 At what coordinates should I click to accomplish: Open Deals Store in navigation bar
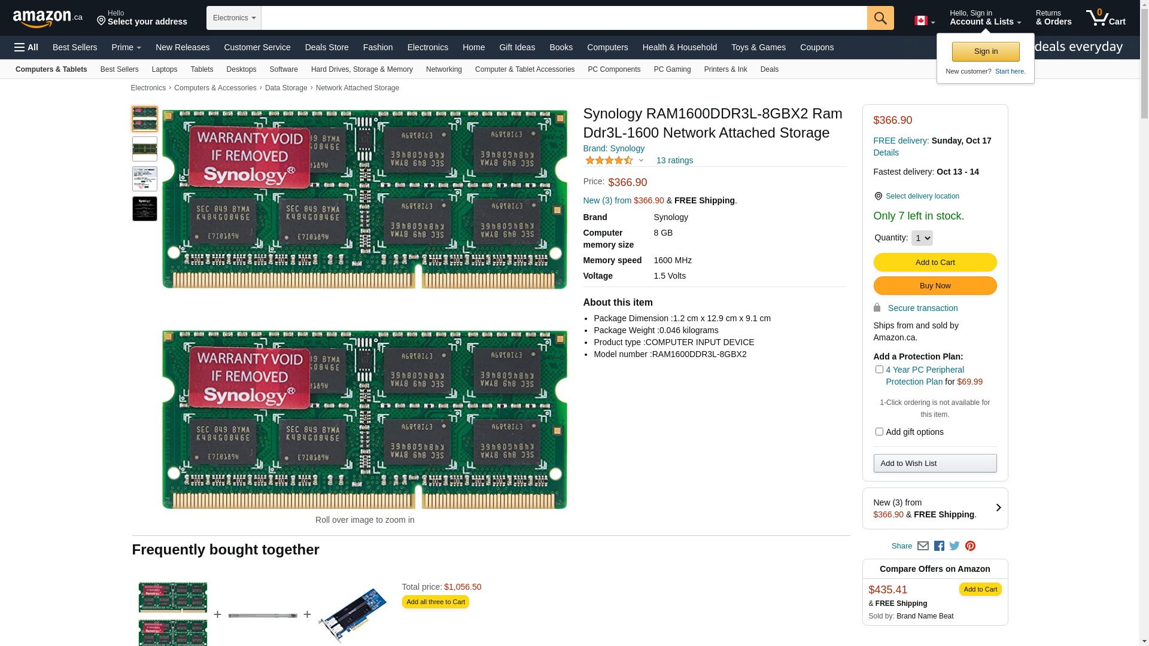(326, 47)
